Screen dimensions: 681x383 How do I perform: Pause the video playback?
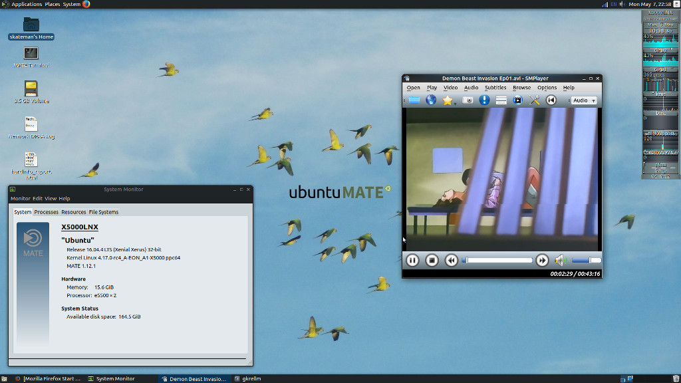click(x=412, y=260)
